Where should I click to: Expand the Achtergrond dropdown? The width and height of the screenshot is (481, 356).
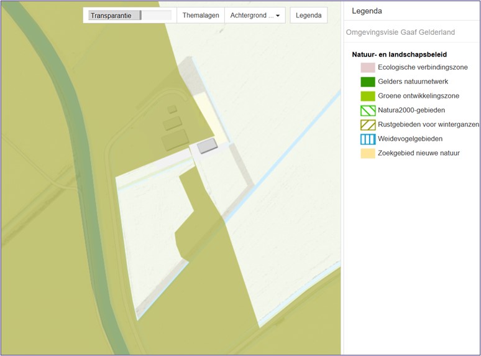click(255, 16)
